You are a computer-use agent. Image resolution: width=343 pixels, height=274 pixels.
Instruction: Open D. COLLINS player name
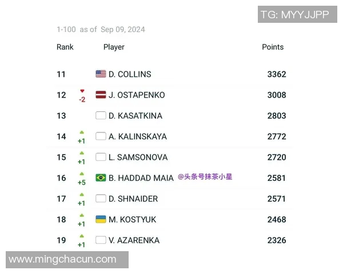(x=130, y=74)
